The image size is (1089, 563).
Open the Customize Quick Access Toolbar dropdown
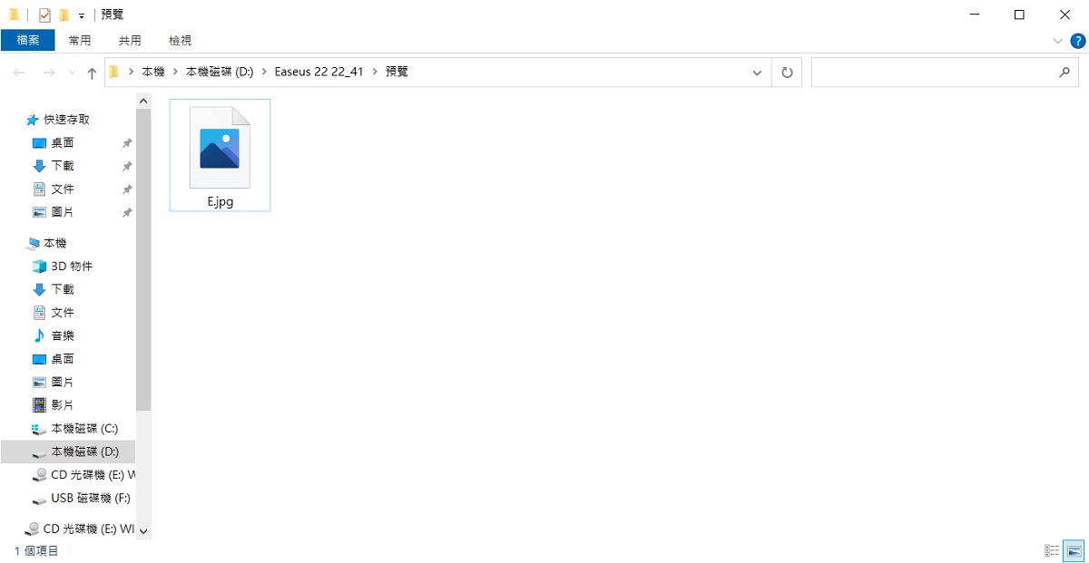82,15
